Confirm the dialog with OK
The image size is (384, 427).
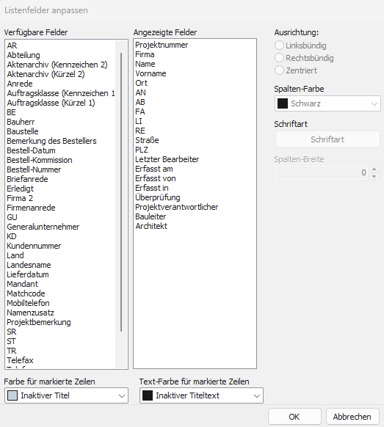click(294, 417)
